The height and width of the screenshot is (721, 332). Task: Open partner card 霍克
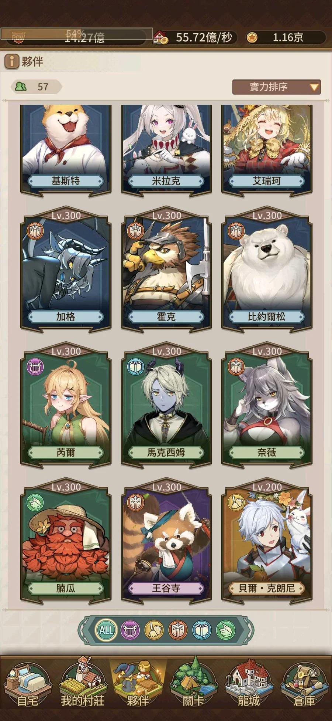pos(166,270)
